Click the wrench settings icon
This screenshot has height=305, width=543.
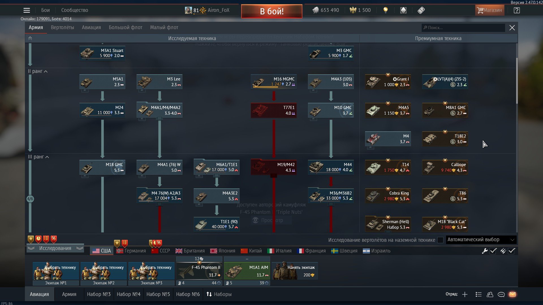click(x=485, y=251)
